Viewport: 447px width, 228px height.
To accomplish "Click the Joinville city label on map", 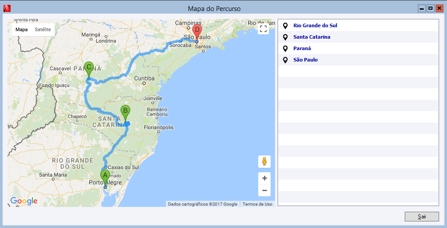I will pos(153,98).
